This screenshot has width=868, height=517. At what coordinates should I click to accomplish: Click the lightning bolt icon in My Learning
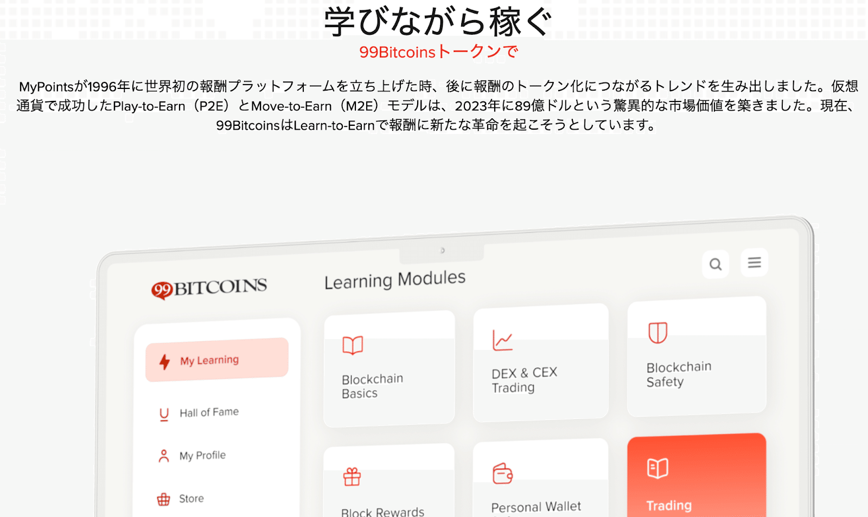click(x=164, y=362)
